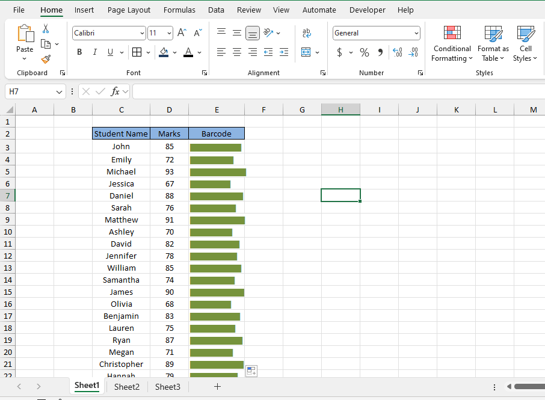Click the Increase Decimal icon
The width and height of the screenshot is (545, 400).
tap(397, 52)
